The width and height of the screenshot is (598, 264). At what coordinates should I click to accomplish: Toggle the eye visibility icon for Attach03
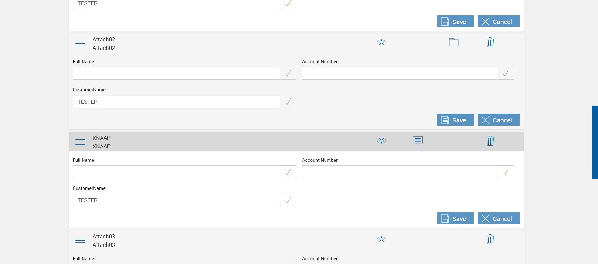[381, 239]
